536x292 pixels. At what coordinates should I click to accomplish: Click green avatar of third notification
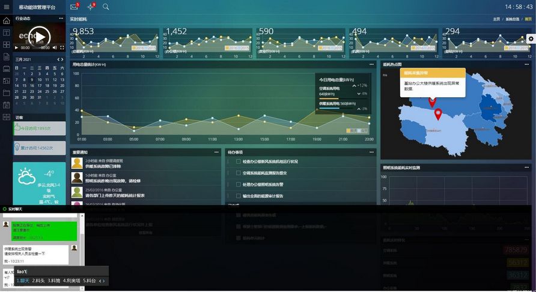[x=77, y=192]
